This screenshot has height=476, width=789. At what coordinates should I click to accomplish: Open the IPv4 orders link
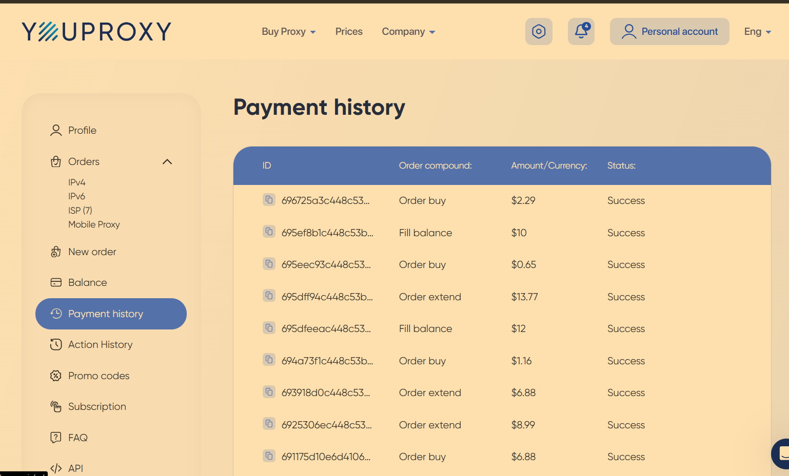tap(77, 182)
